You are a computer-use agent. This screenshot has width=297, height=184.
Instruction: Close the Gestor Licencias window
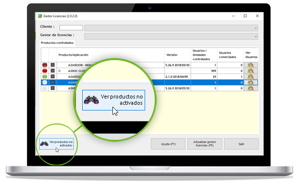(x=257, y=16)
